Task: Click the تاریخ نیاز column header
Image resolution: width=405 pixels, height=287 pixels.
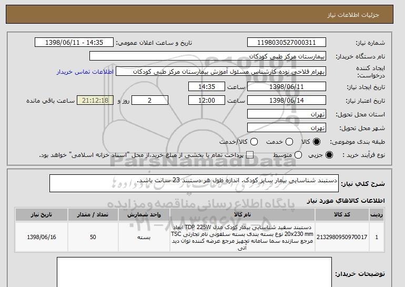Action: click(x=42, y=215)
